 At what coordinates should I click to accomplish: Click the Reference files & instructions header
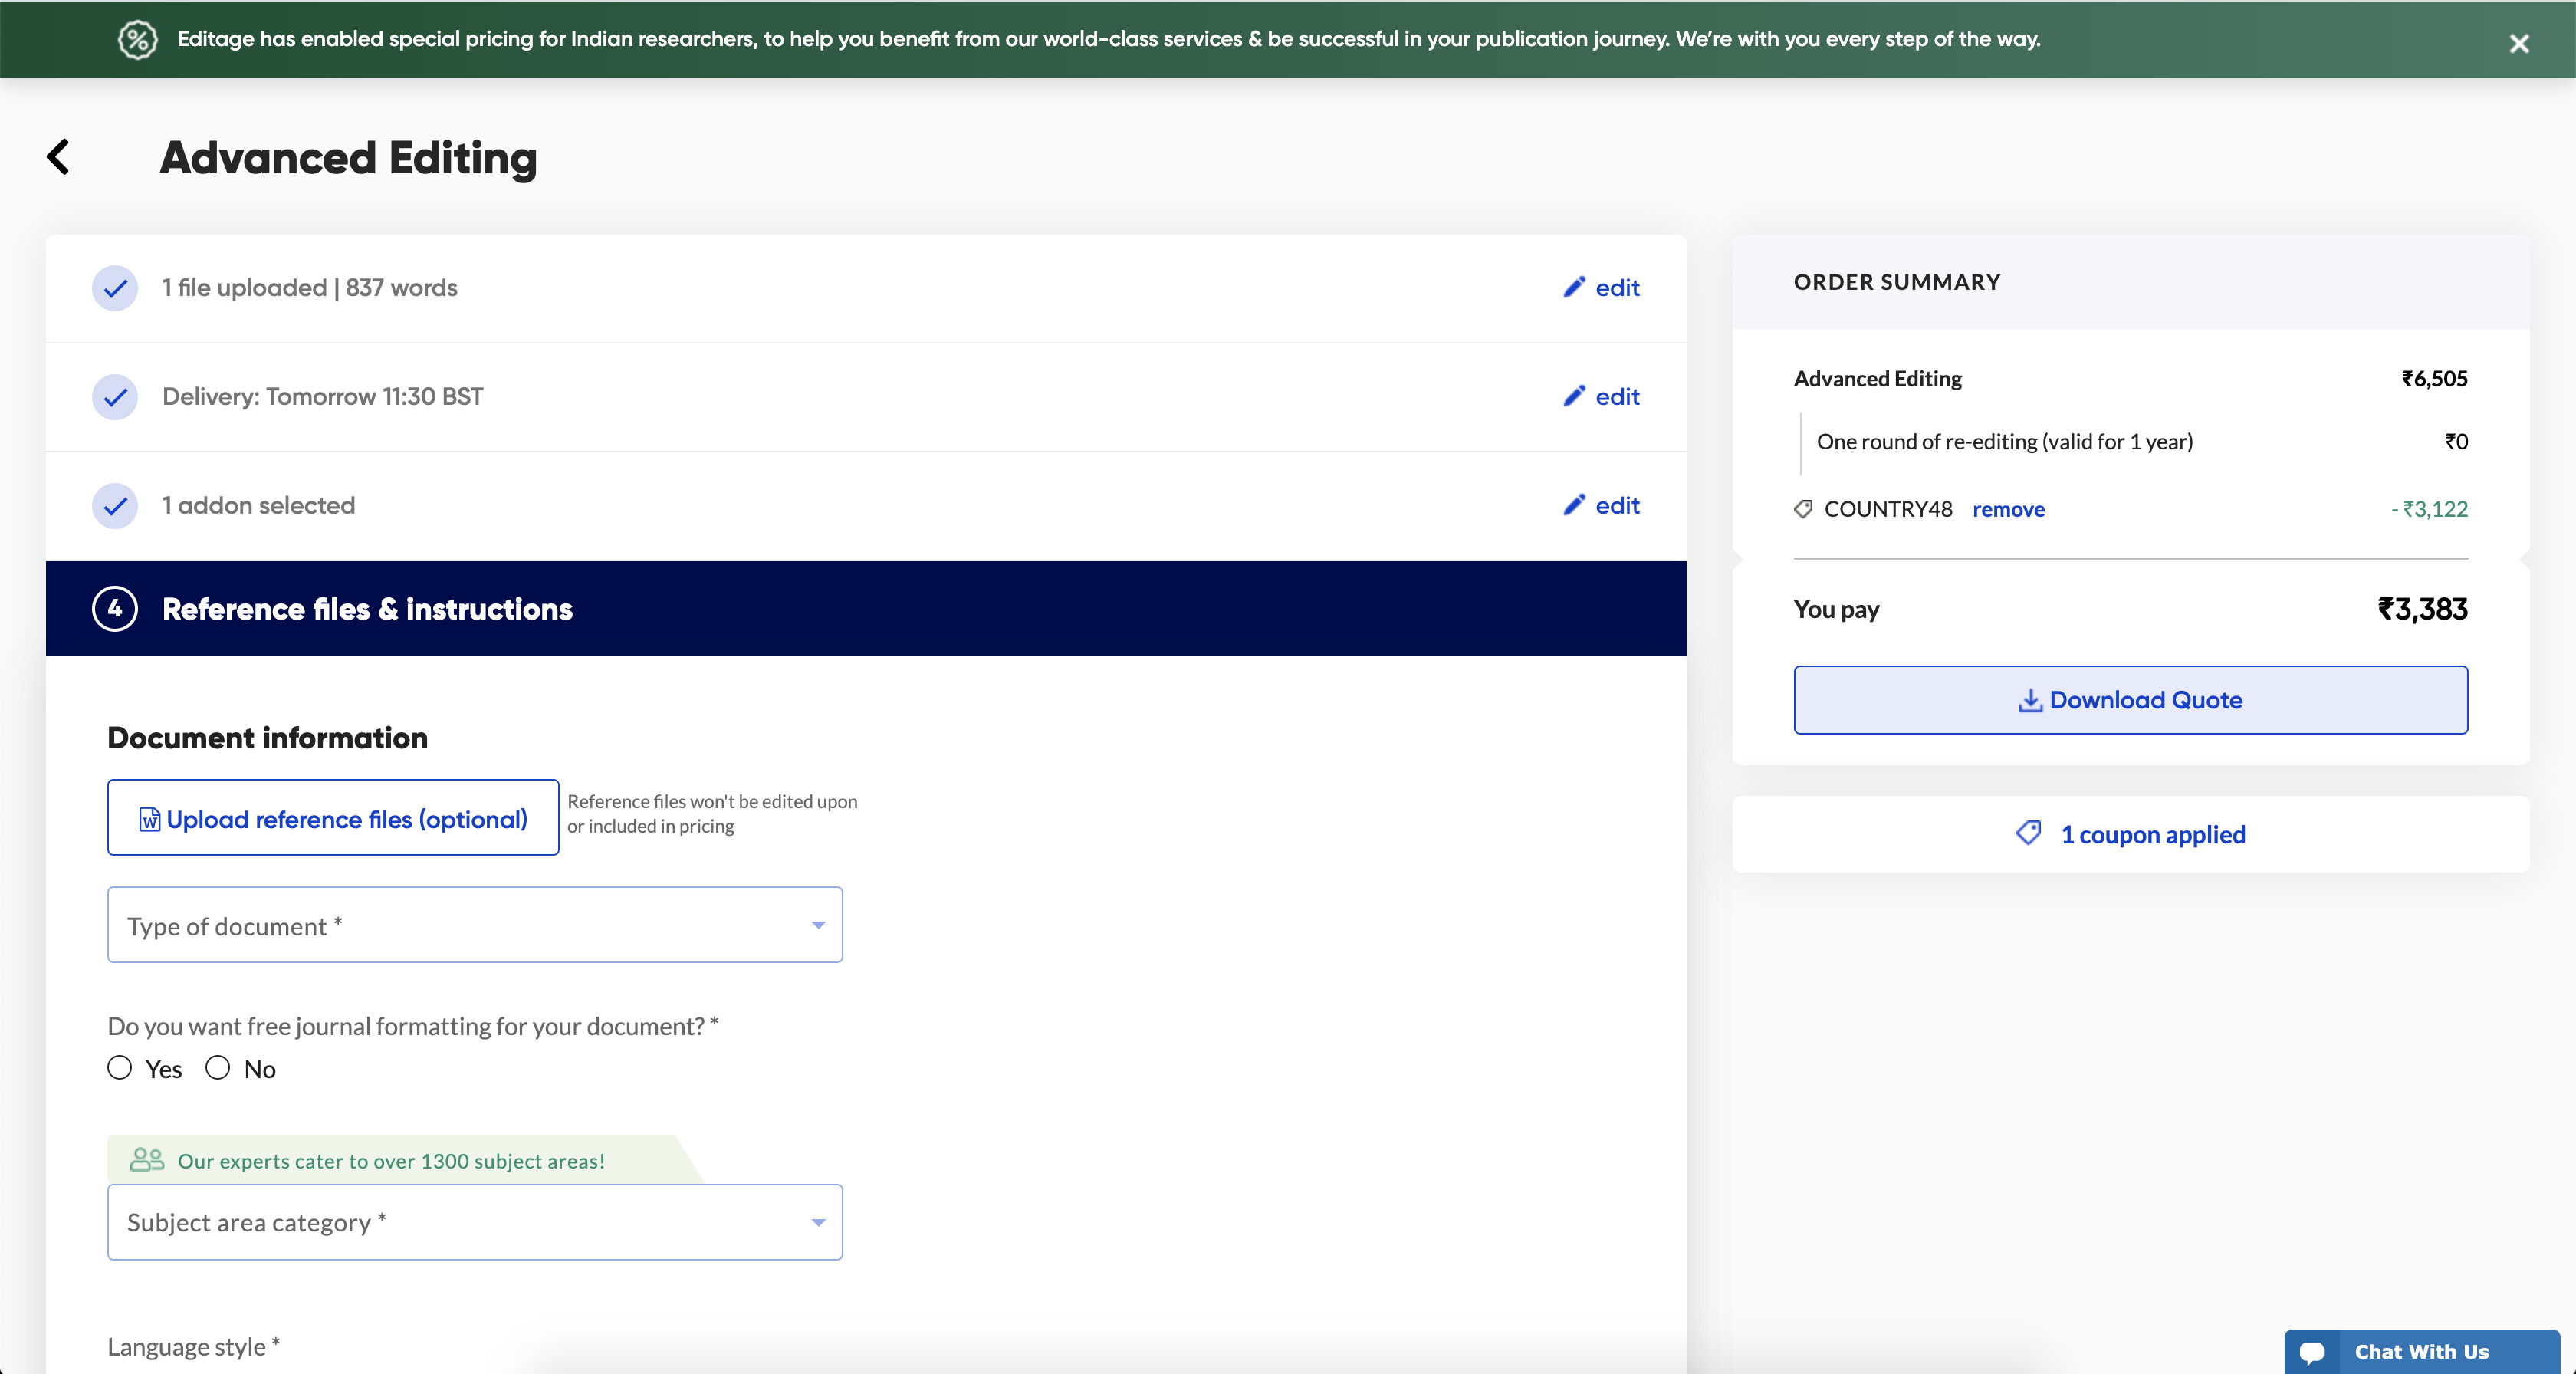tap(866, 609)
